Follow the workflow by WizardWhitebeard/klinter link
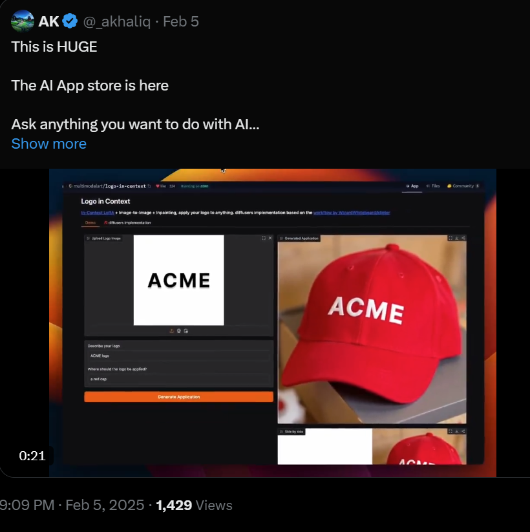530x532 pixels. (x=352, y=213)
